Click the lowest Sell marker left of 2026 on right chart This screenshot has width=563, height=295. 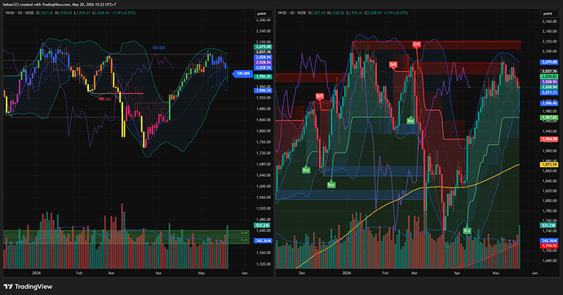[x=320, y=96]
